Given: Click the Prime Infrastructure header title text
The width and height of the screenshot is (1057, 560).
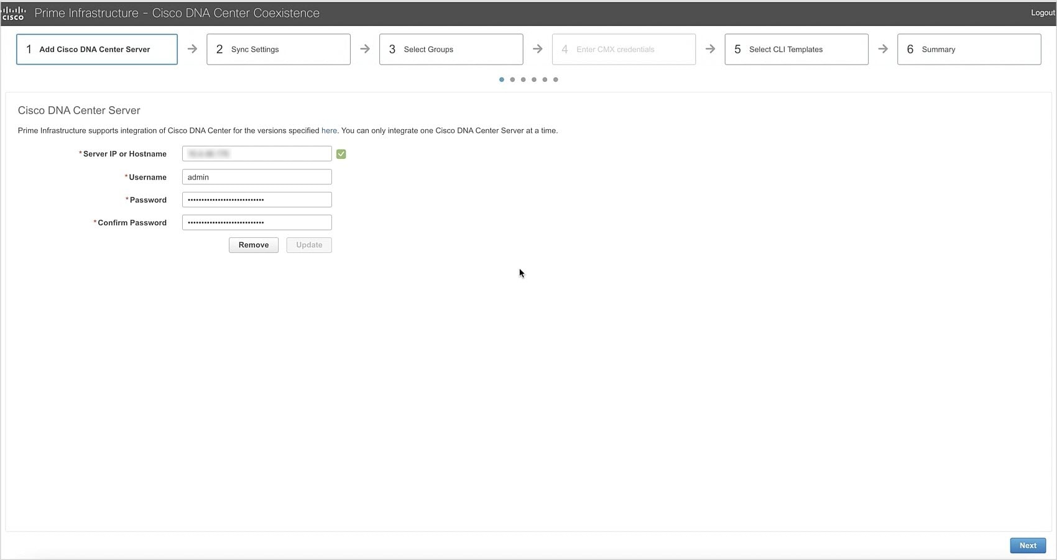Looking at the screenshot, I should (x=177, y=13).
